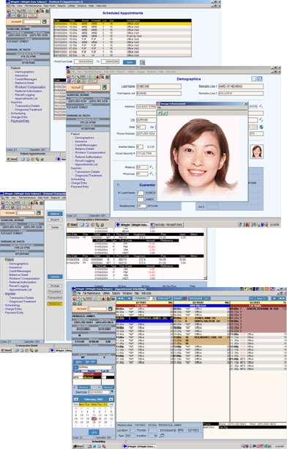Click Start Date field in Scheduling sidebar

tap(99, 392)
